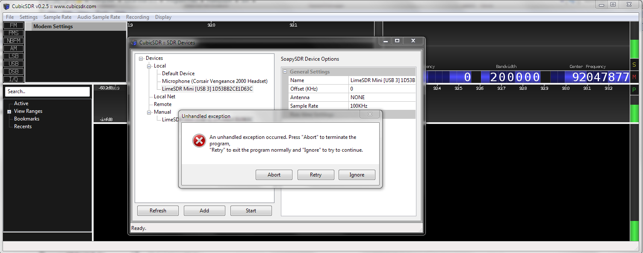
Task: Close the Unhandled exception dialog
Action: click(x=370, y=115)
